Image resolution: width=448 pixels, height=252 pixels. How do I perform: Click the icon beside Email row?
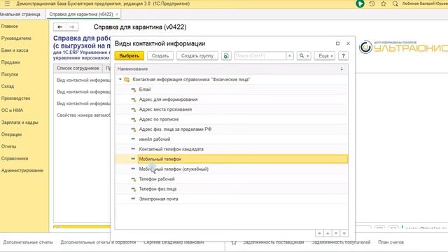[134, 90]
